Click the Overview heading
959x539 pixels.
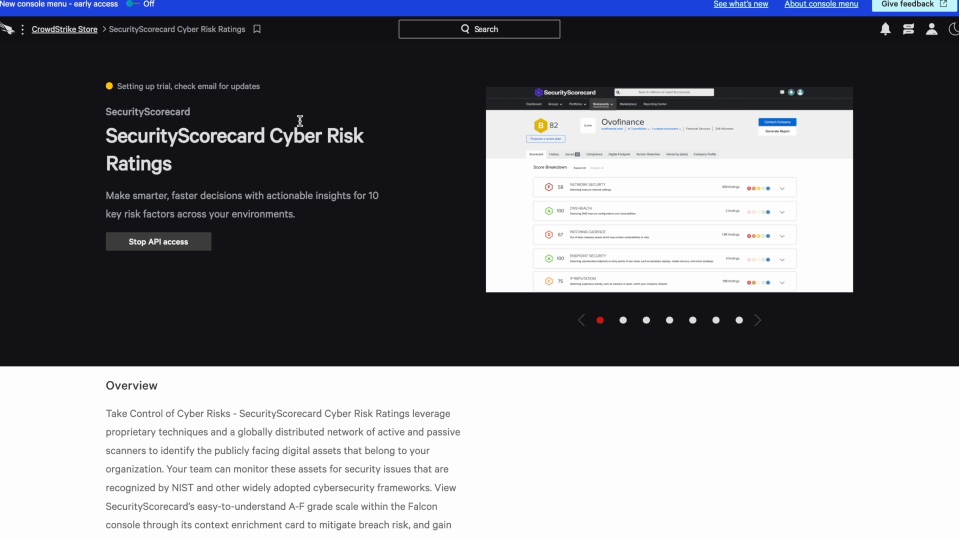[132, 385]
